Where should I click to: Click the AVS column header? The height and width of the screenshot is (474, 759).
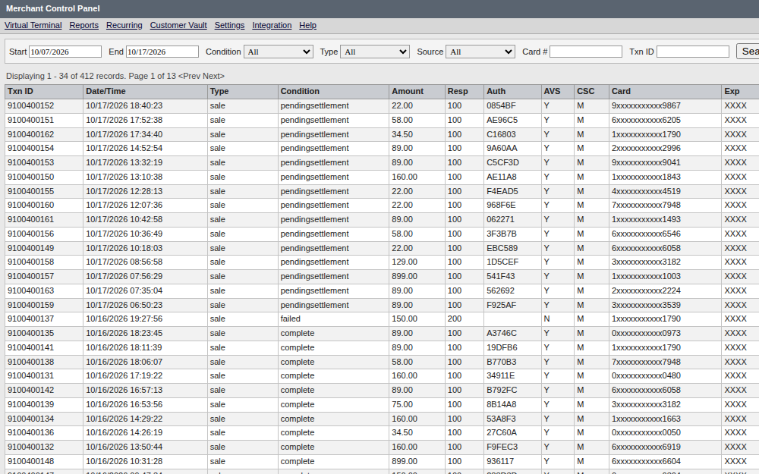click(x=558, y=92)
